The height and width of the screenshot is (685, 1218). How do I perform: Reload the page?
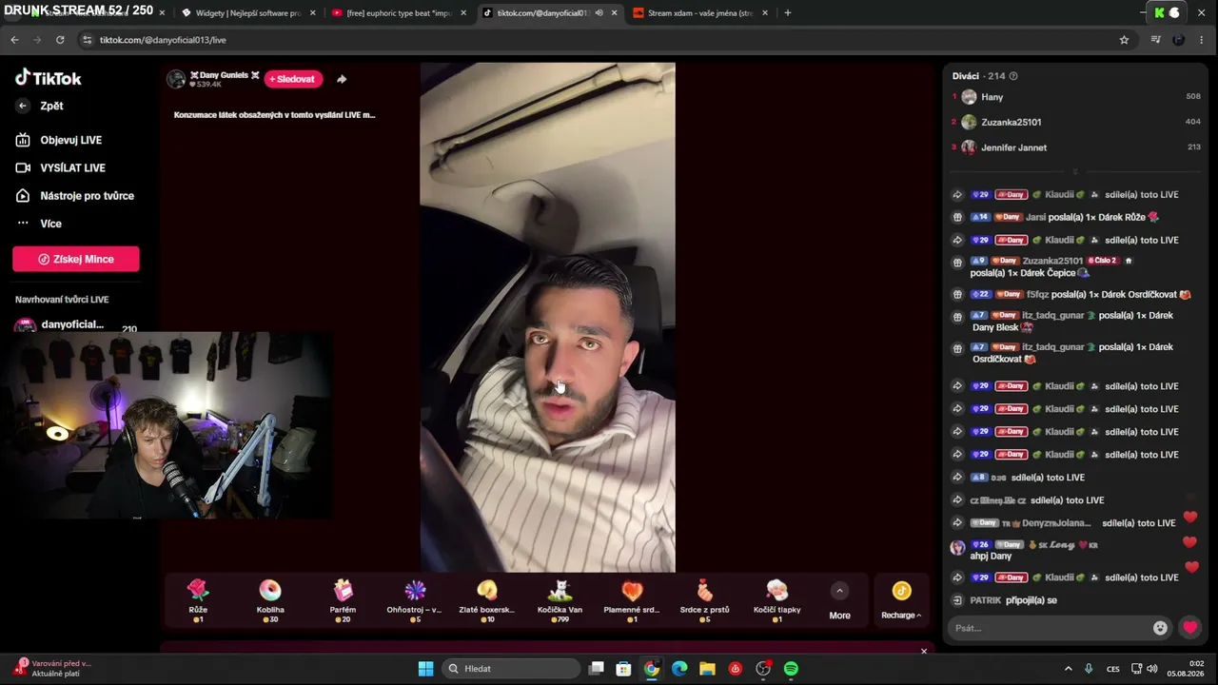pos(60,40)
